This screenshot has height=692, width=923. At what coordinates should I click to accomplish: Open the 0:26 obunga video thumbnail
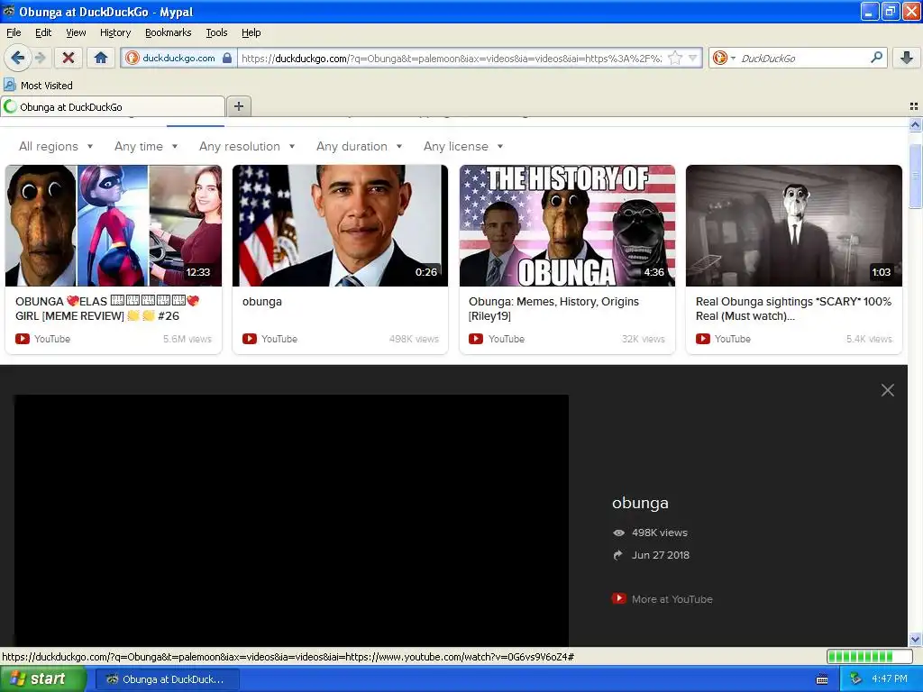pyautogui.click(x=340, y=225)
